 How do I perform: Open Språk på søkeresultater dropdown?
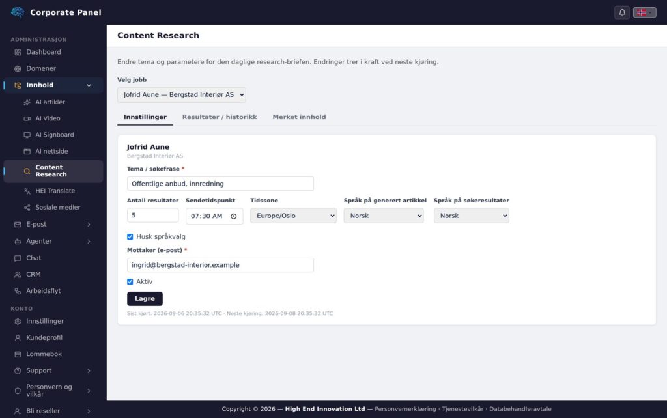[x=472, y=216]
